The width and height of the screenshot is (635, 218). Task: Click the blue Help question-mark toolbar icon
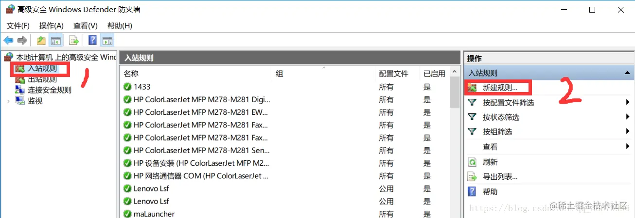92,41
